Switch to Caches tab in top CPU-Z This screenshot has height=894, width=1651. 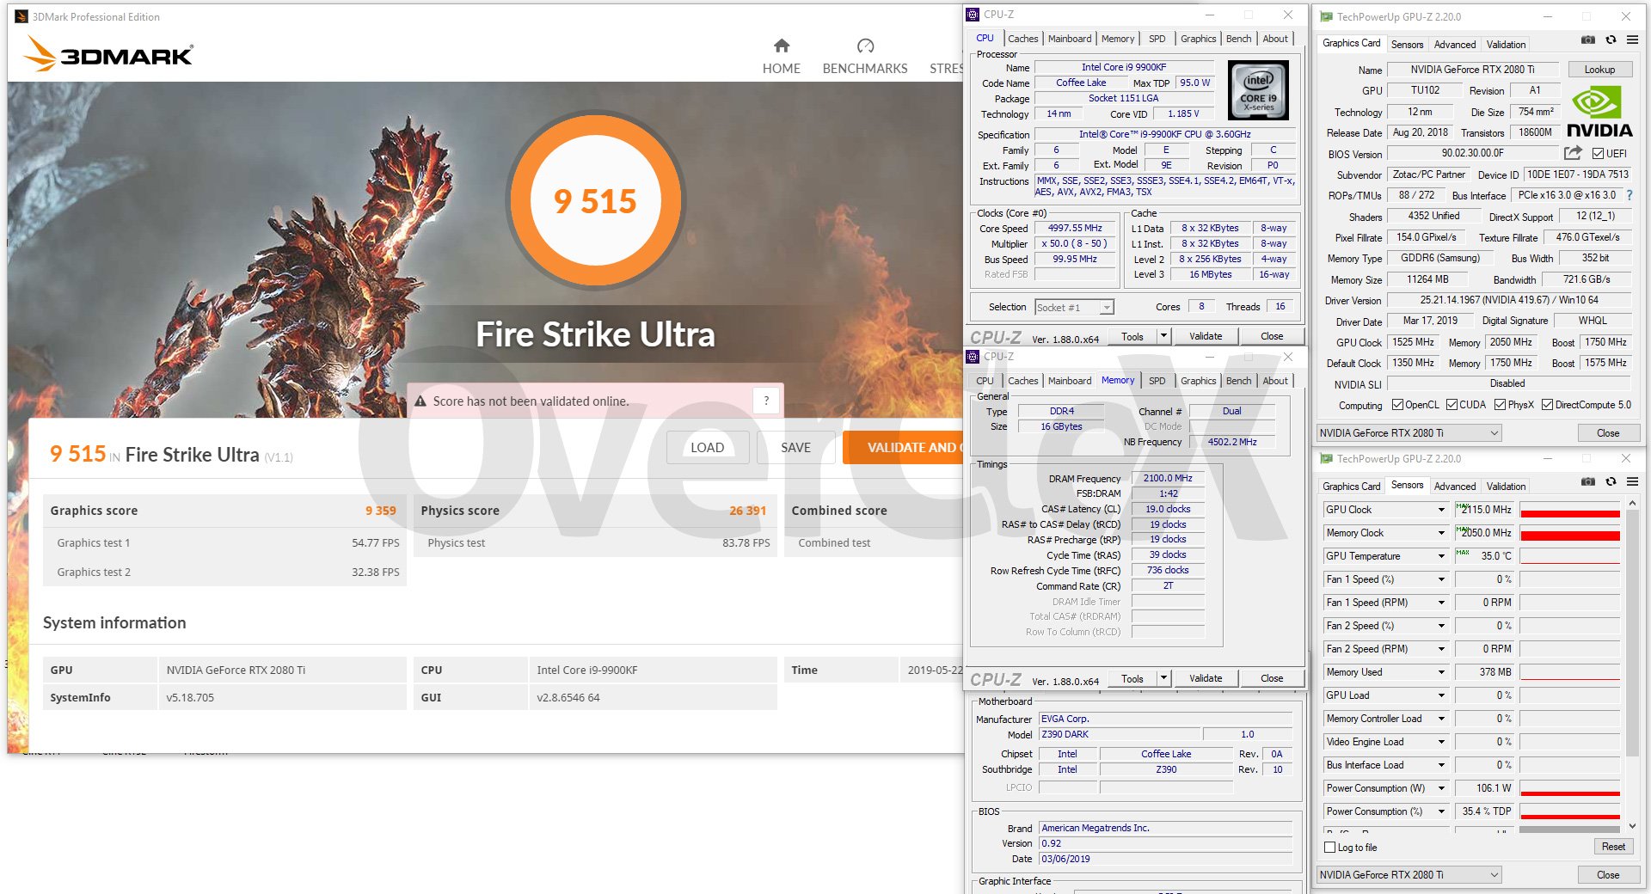1022,39
